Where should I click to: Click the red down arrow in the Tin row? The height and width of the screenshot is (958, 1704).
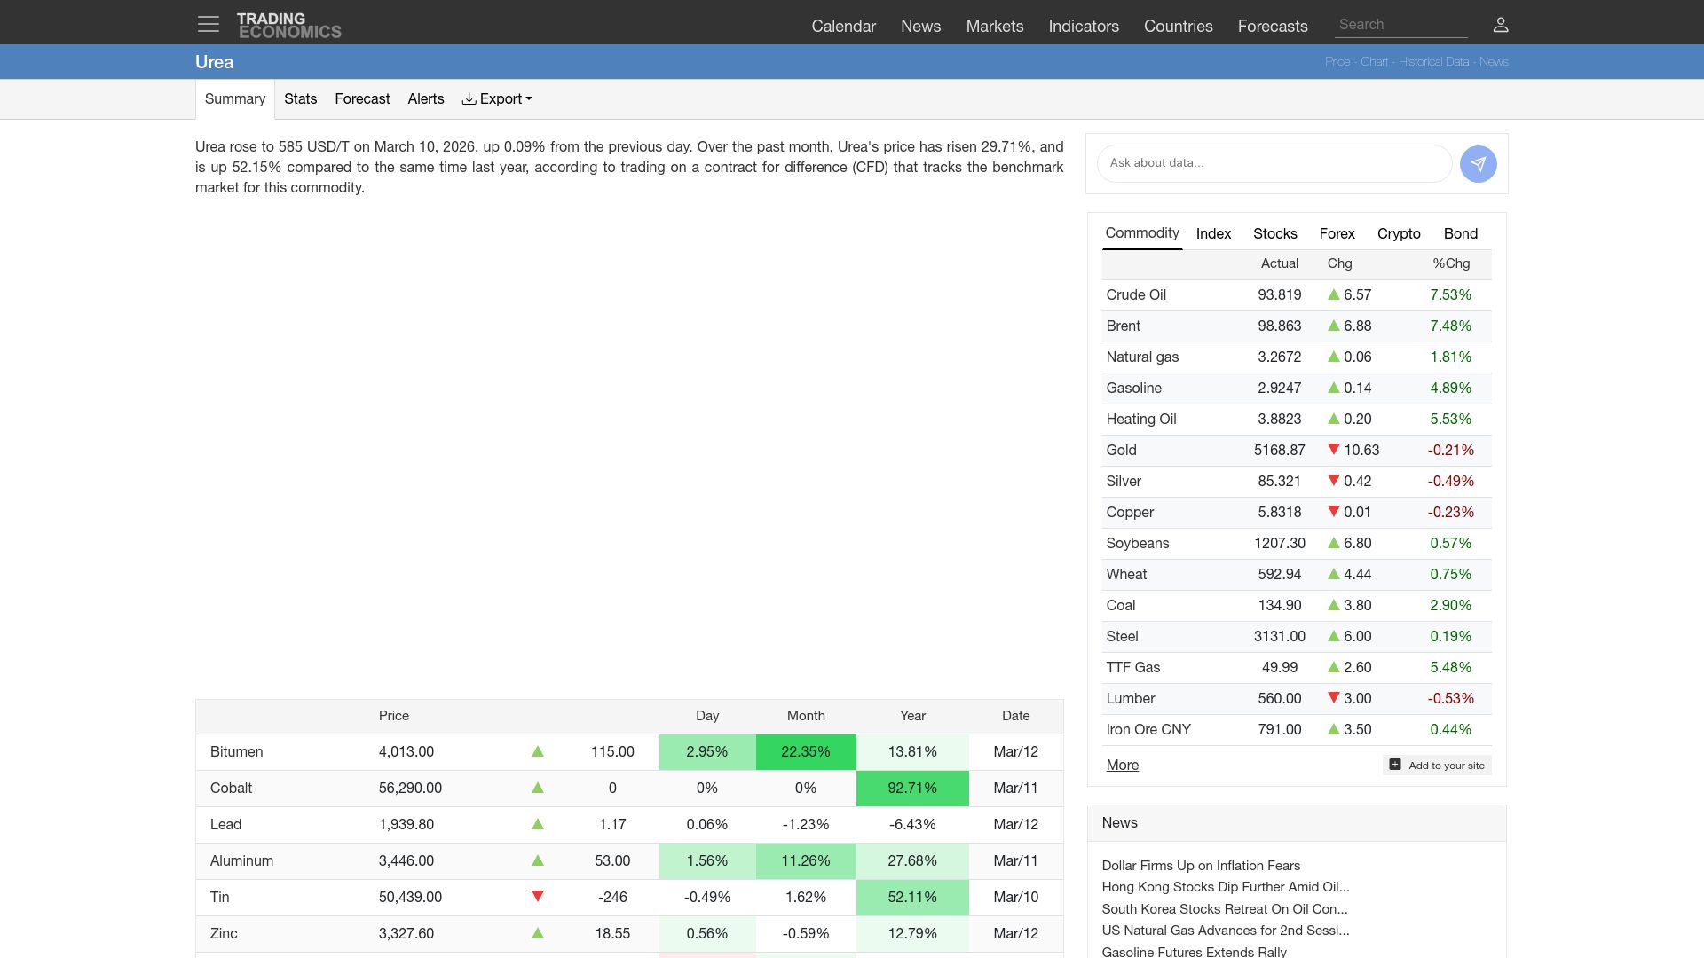point(538,896)
